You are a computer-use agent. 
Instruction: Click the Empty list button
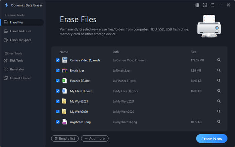click(65, 139)
